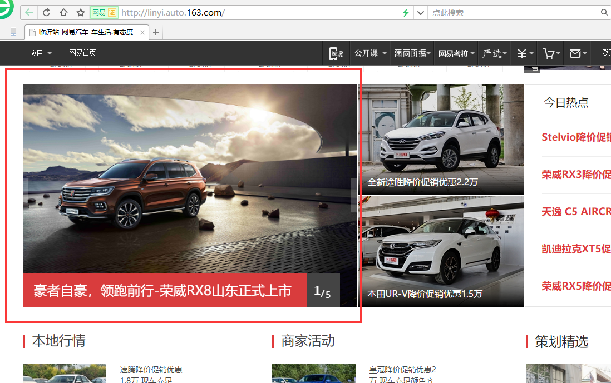This screenshot has width=611, height=383.
Task: Select the 临沂站_网易汽车 browser tab
Action: [x=86, y=32]
